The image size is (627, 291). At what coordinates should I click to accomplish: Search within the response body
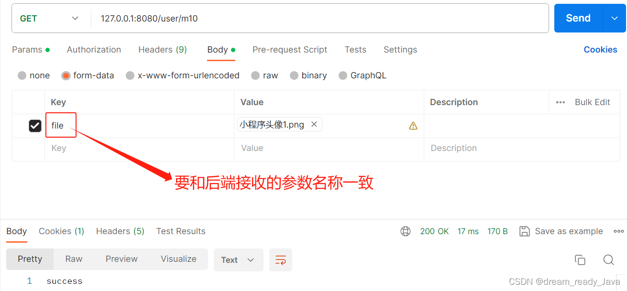click(x=609, y=260)
